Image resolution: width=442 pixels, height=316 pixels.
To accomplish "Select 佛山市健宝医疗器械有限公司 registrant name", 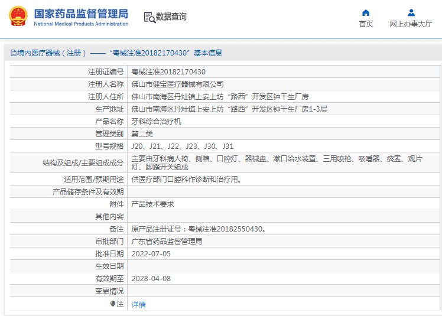I will 178,84.
